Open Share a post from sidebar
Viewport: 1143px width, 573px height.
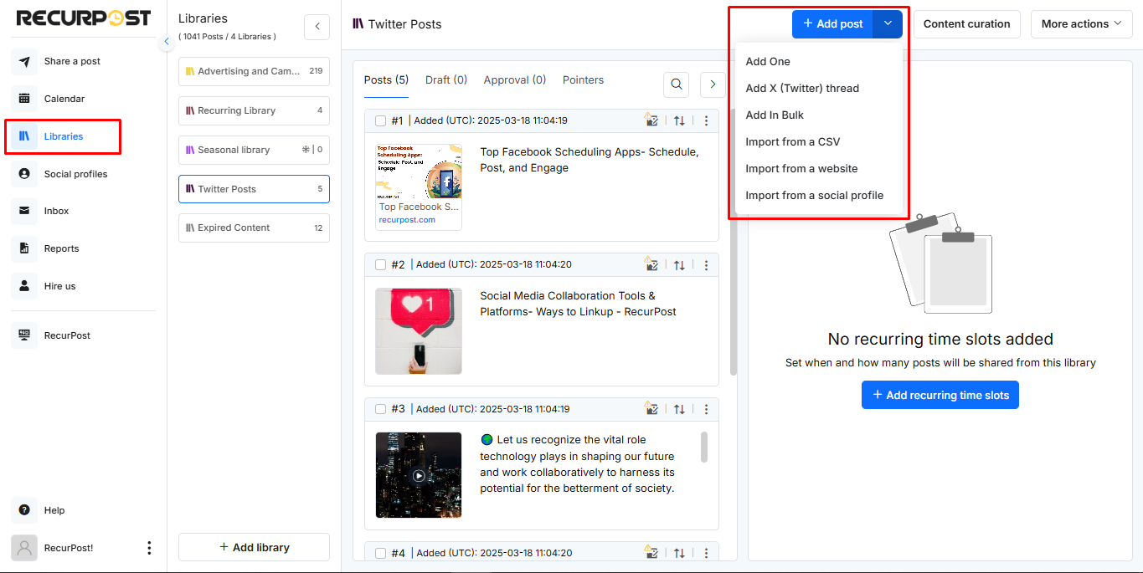coord(72,61)
